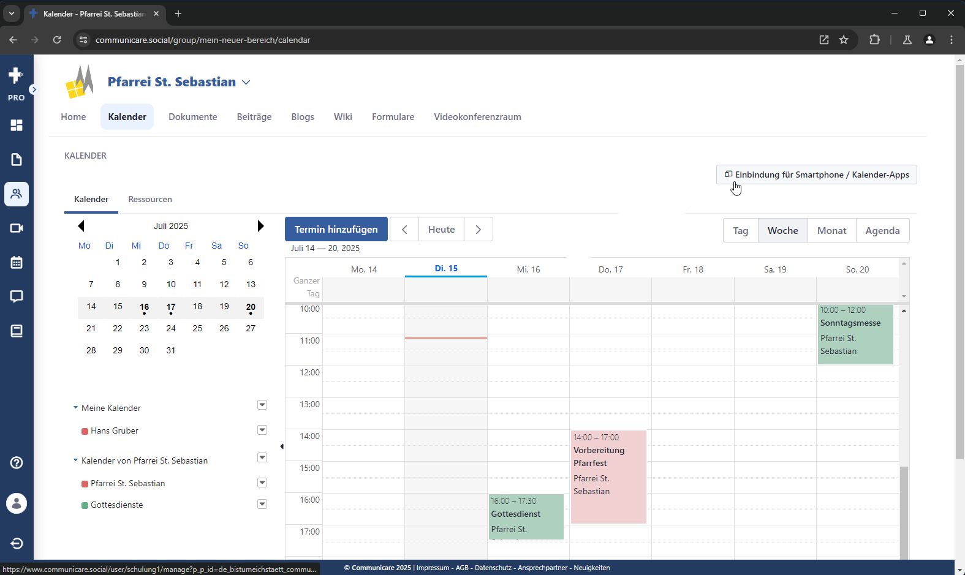Open the Sonntagsmesse event
The width and height of the screenshot is (965, 575).
855,334
